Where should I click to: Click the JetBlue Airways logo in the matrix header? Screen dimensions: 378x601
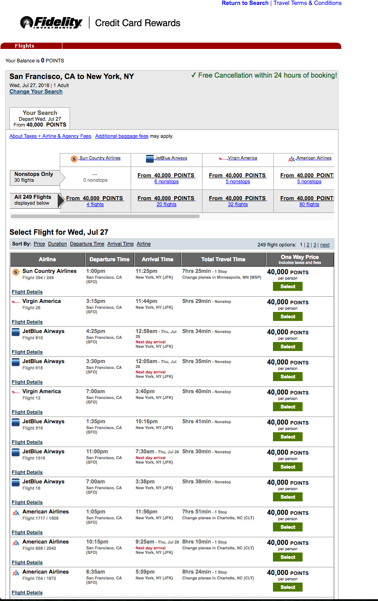[x=149, y=159]
